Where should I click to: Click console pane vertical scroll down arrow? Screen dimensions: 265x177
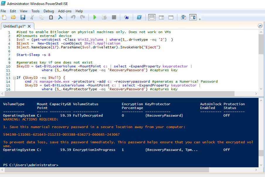(261, 165)
